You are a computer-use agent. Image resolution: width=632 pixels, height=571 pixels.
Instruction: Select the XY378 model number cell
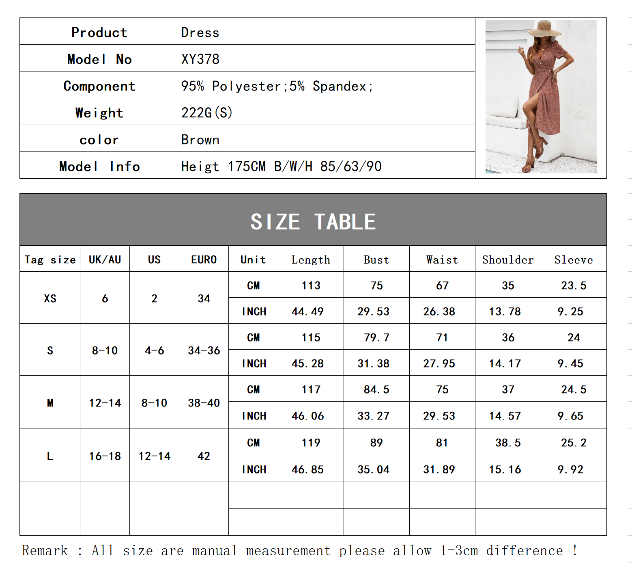coord(327,59)
